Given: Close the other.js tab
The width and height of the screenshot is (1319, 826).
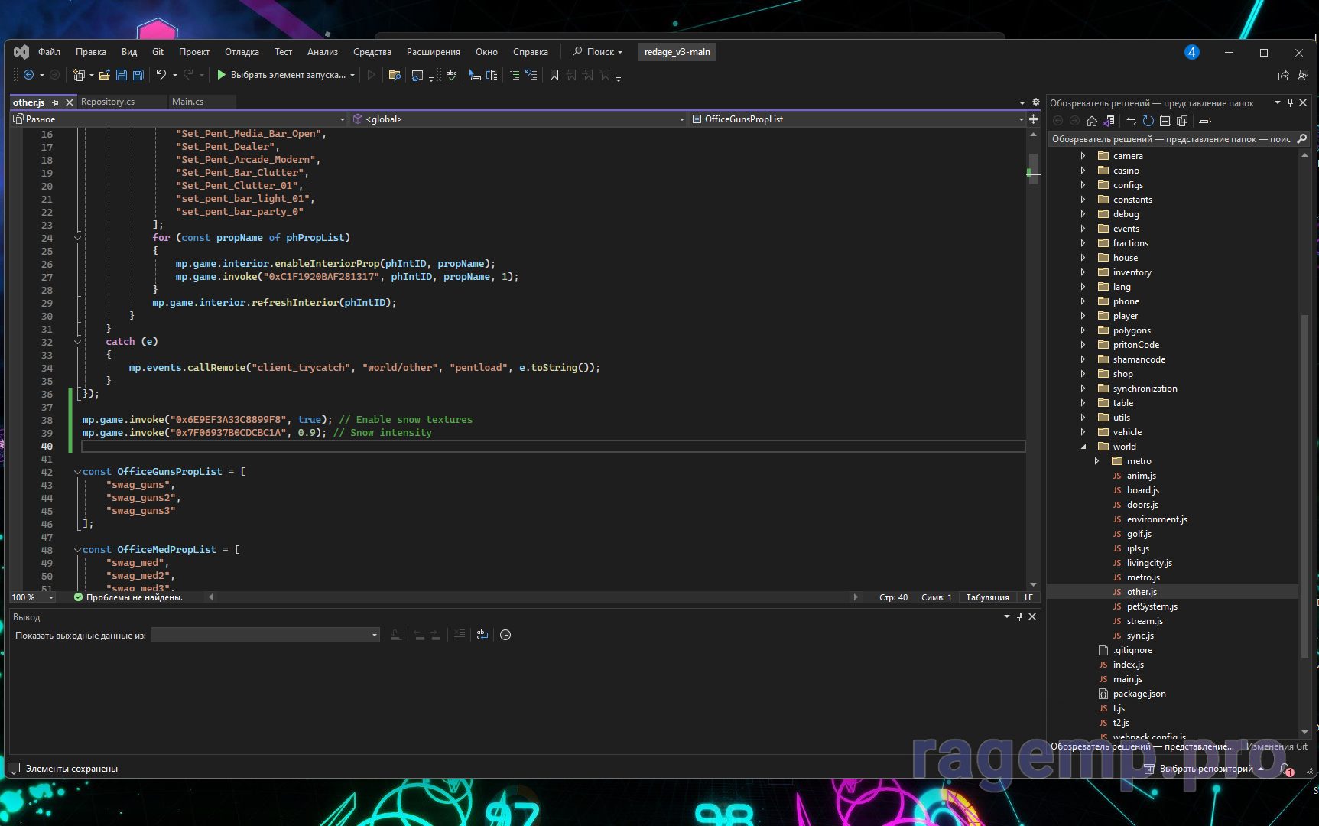Looking at the screenshot, I should pyautogui.click(x=70, y=102).
